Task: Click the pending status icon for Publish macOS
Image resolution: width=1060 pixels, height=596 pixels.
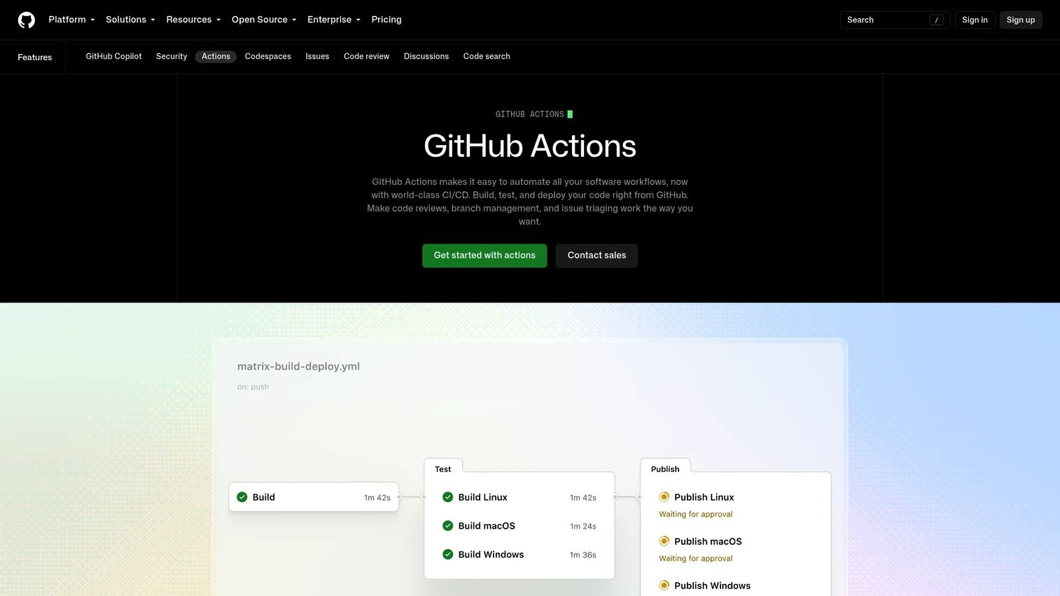Action: [x=664, y=541]
